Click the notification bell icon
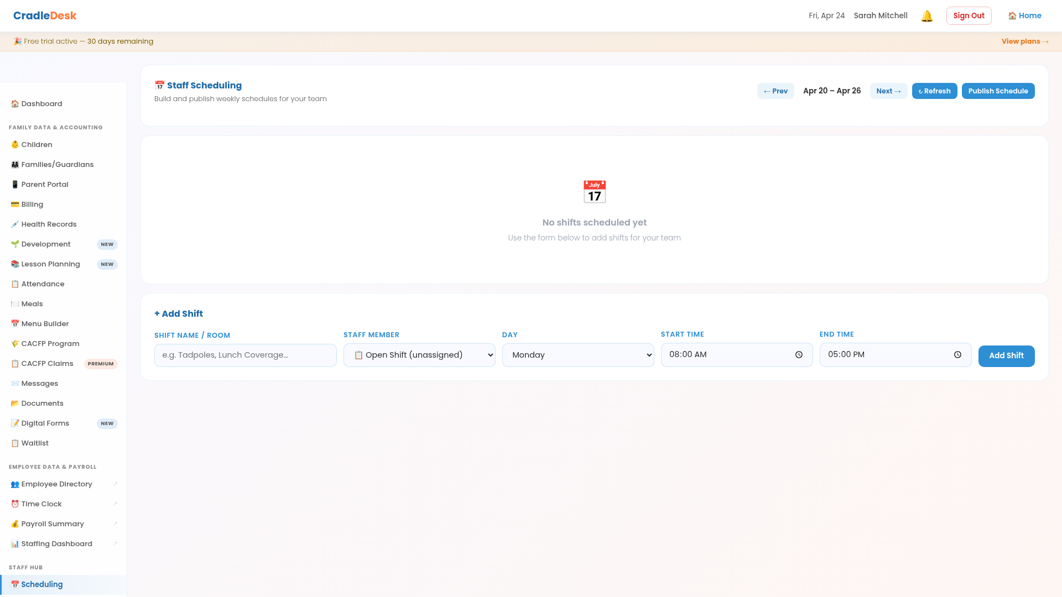The width and height of the screenshot is (1062, 597). click(926, 16)
